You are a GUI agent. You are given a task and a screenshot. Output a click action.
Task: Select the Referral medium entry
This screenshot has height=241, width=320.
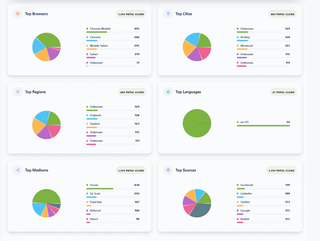tap(113, 212)
